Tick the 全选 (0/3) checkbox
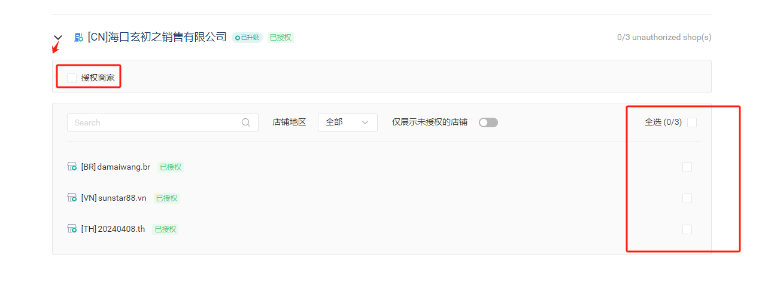This screenshot has width=762, height=282. tap(692, 122)
